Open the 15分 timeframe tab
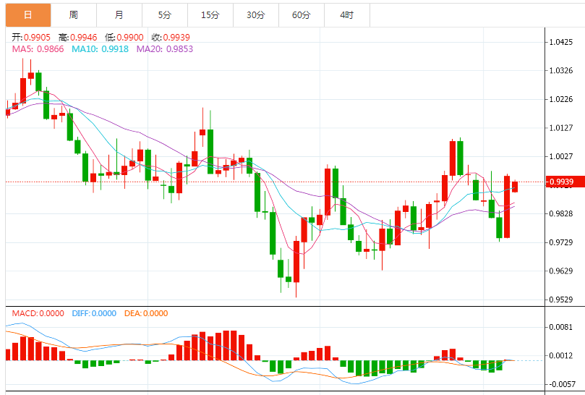The width and height of the screenshot is (585, 395). tap(210, 15)
